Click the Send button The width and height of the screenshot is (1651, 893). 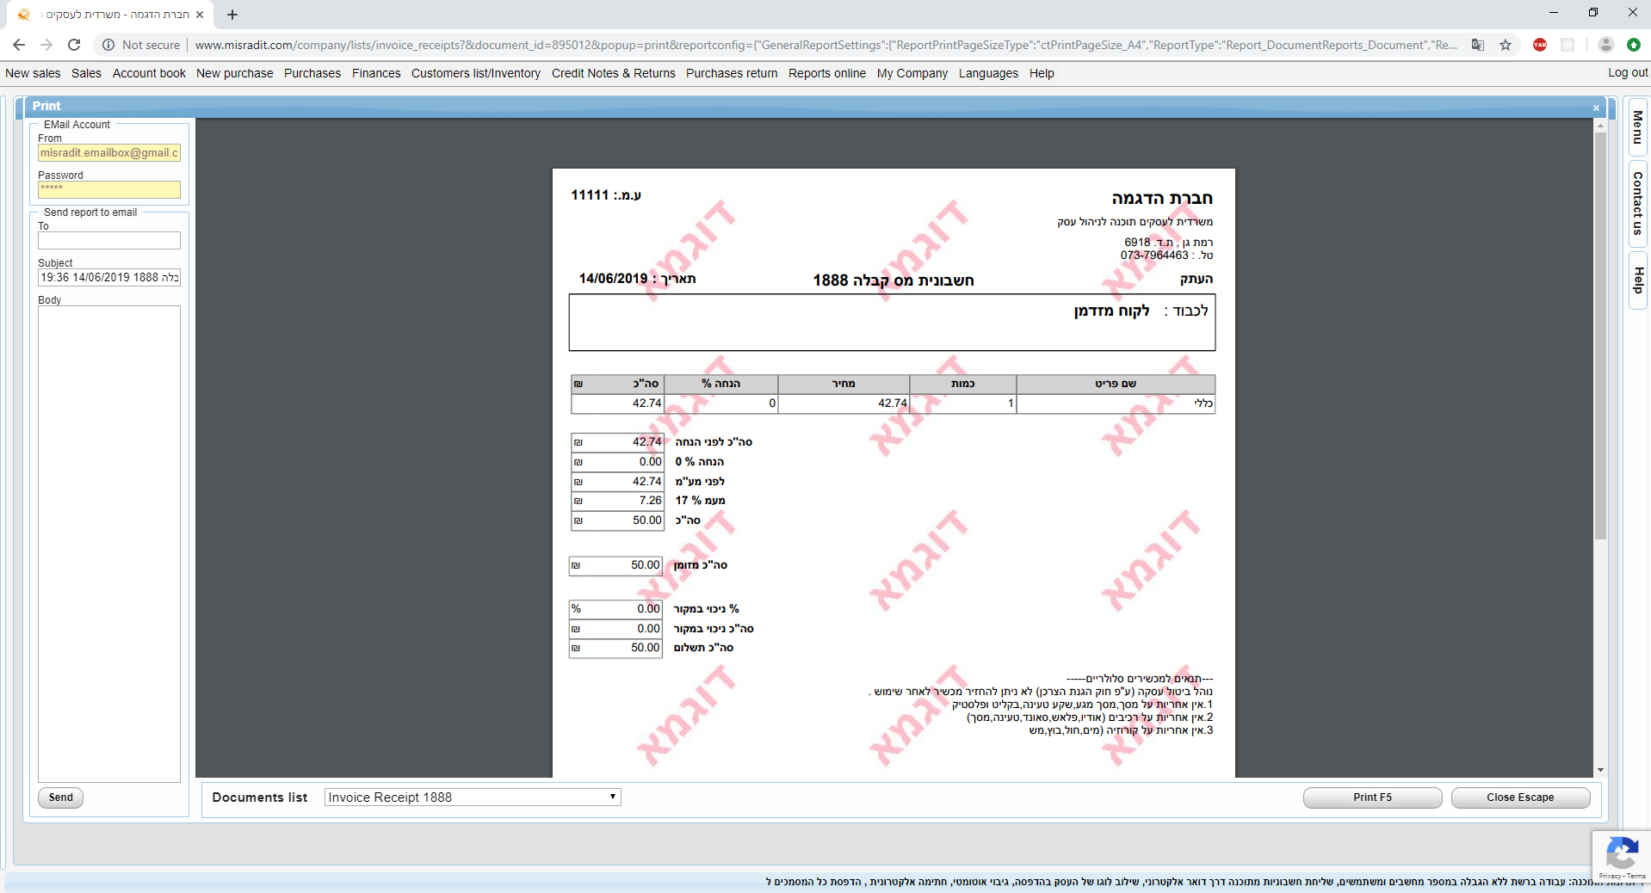[x=61, y=798]
